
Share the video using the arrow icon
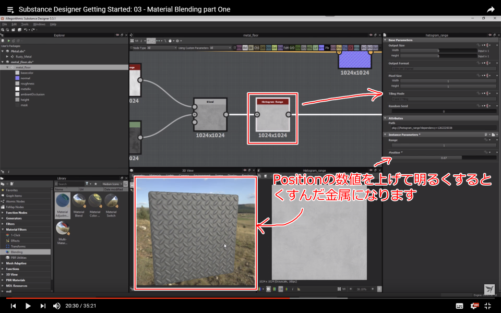click(x=491, y=9)
